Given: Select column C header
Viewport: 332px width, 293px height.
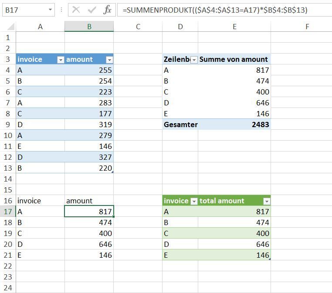Looking at the screenshot, I should [x=138, y=27].
